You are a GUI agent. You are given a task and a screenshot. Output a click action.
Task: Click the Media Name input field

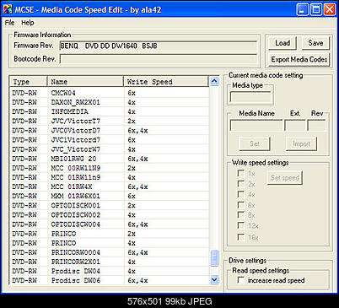coord(256,125)
